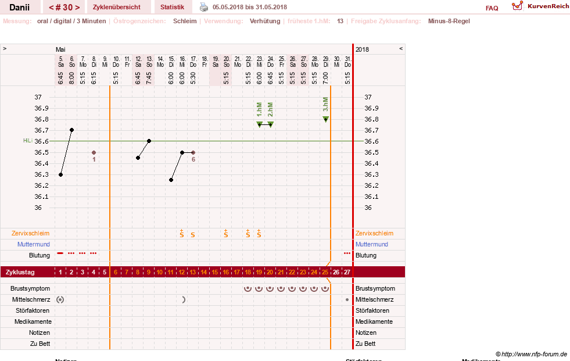Open the nfp-forum.de link
Screen dimensions: 570x361
[x=531, y=354]
